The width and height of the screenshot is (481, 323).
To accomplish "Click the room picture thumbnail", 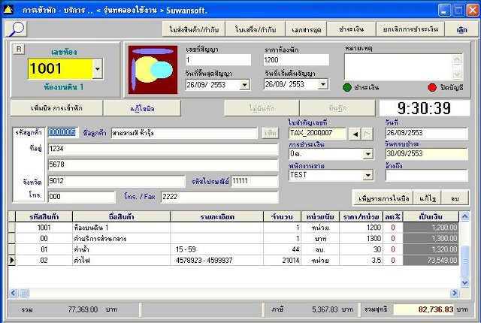I will 153,71.
